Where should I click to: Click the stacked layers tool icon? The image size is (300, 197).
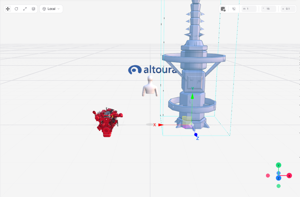[x=33, y=9]
